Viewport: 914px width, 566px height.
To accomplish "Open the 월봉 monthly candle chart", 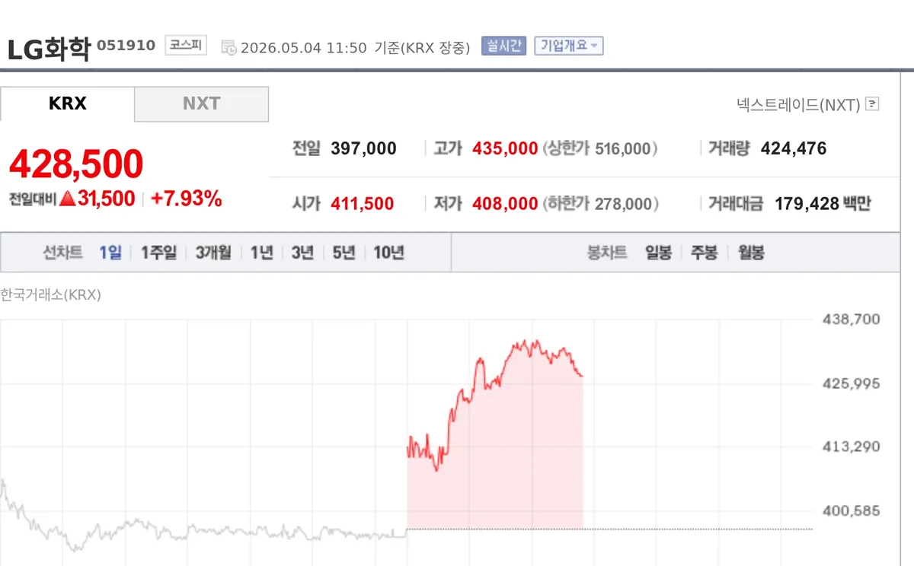I will tap(751, 253).
